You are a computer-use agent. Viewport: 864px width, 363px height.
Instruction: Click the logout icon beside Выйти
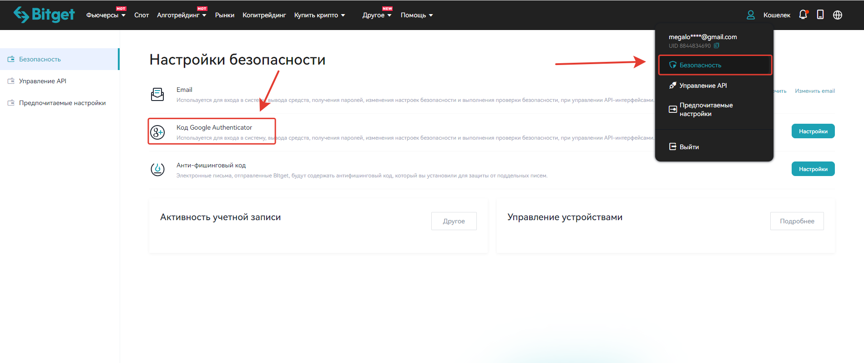673,146
